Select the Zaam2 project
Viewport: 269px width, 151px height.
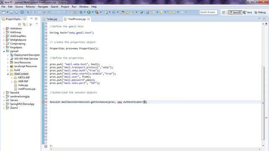tap(14, 108)
